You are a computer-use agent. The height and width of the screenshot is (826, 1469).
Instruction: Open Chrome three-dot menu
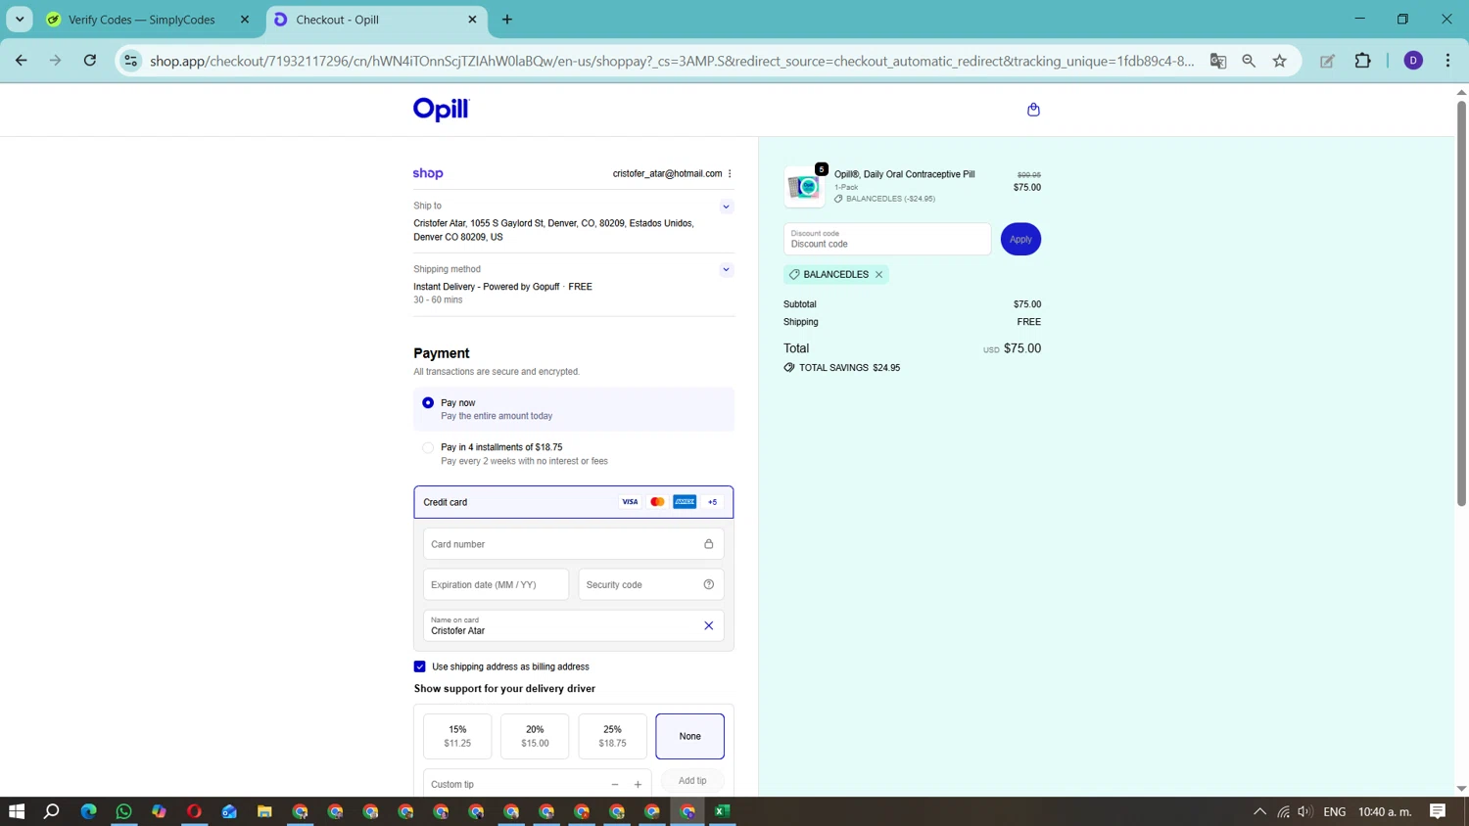point(1447,61)
